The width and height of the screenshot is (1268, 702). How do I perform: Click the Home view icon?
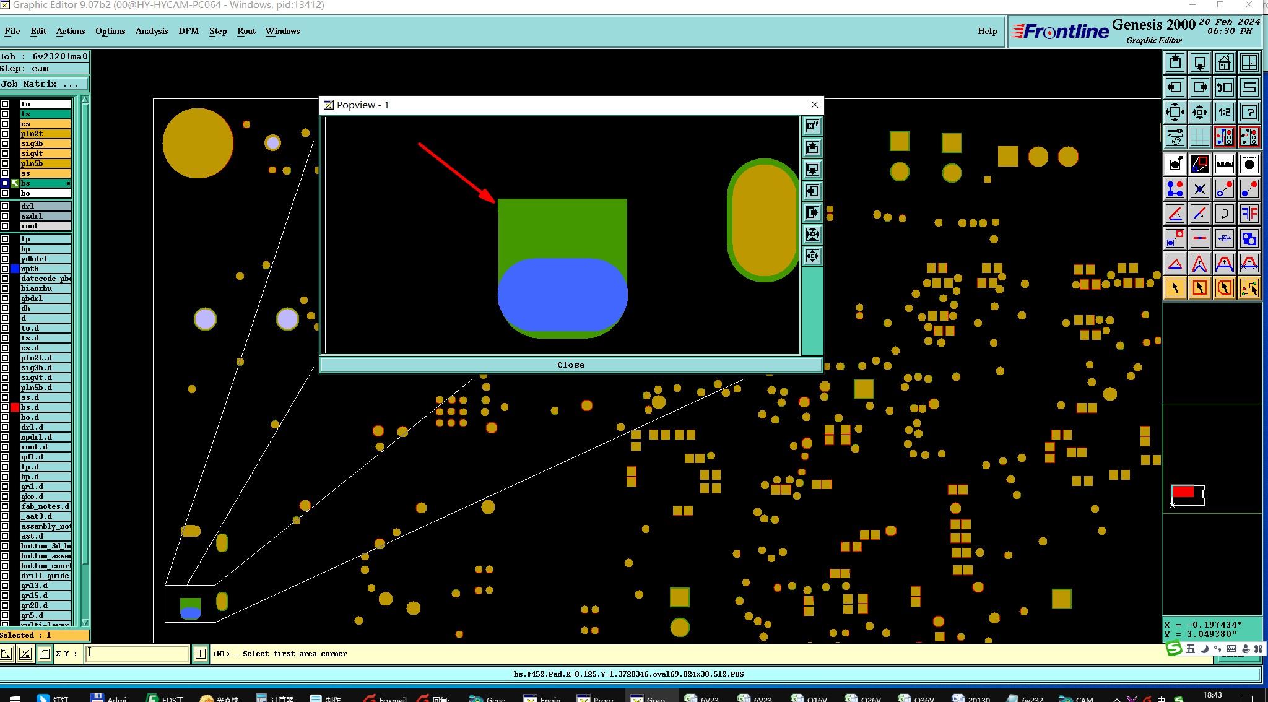[1224, 63]
